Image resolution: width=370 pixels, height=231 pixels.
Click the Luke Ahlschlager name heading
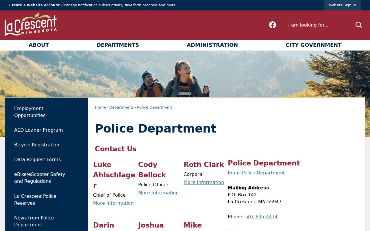point(114,175)
